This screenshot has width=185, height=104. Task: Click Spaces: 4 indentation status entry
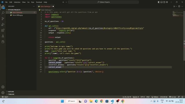point(136,97)
